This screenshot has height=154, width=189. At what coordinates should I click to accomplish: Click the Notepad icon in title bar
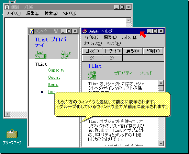coord(7,7)
